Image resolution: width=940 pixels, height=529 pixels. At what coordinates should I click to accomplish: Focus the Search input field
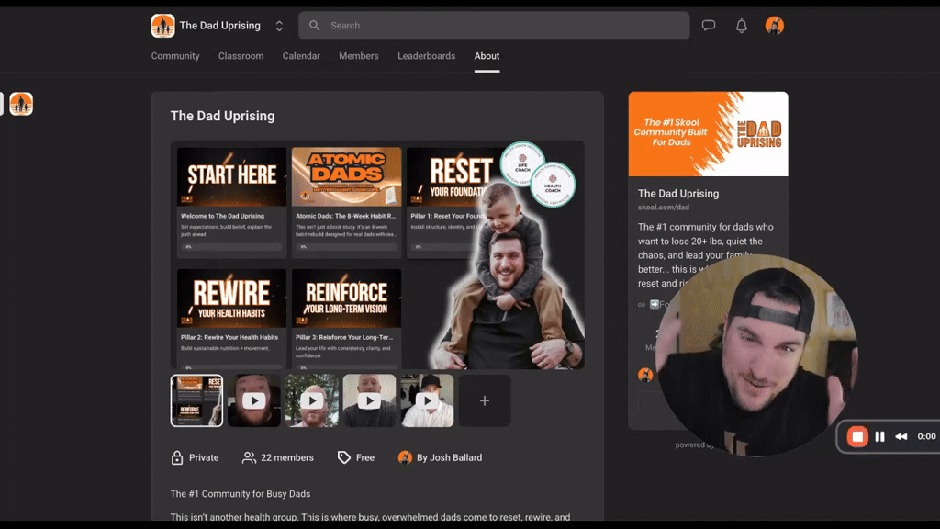coord(494,26)
